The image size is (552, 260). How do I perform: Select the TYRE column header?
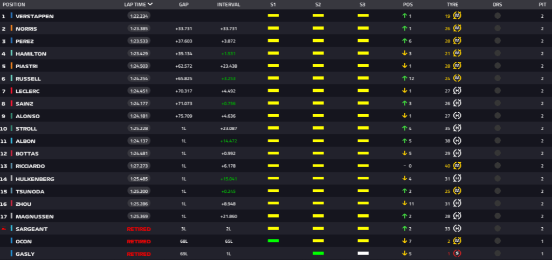click(452, 4)
